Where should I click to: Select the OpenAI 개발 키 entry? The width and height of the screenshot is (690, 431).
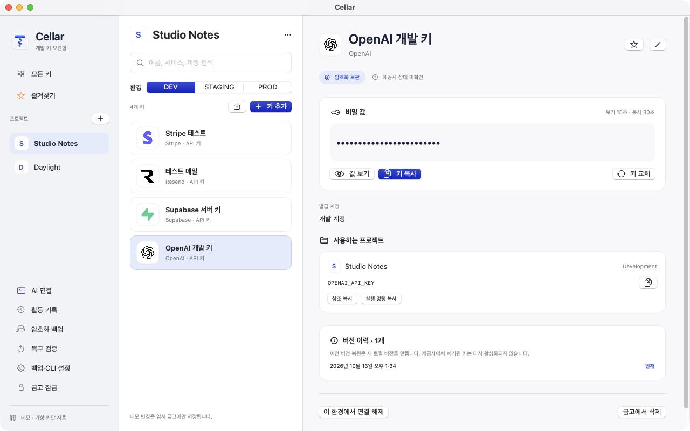211,253
